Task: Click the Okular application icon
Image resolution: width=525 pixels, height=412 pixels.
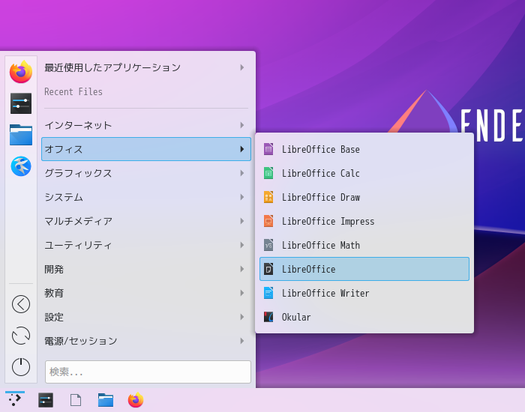Action: point(268,317)
